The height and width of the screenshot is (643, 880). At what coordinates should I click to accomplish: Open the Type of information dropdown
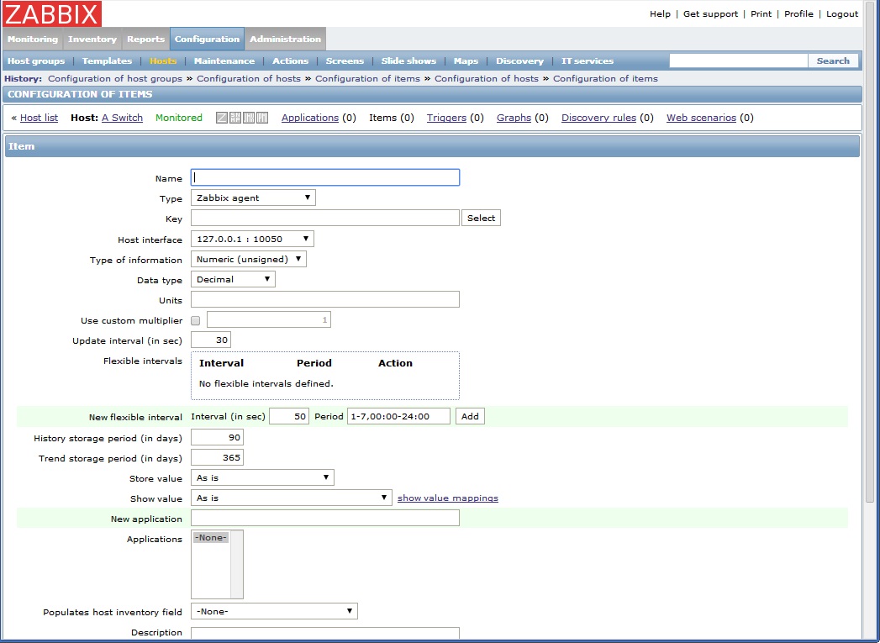click(249, 259)
